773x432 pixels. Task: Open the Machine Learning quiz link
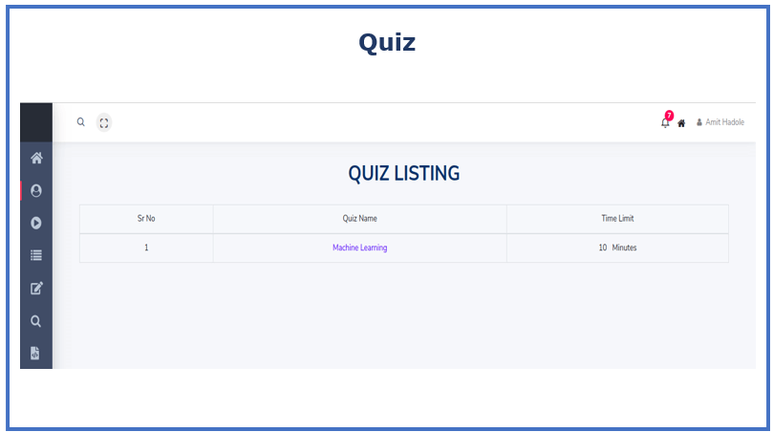[x=360, y=248]
